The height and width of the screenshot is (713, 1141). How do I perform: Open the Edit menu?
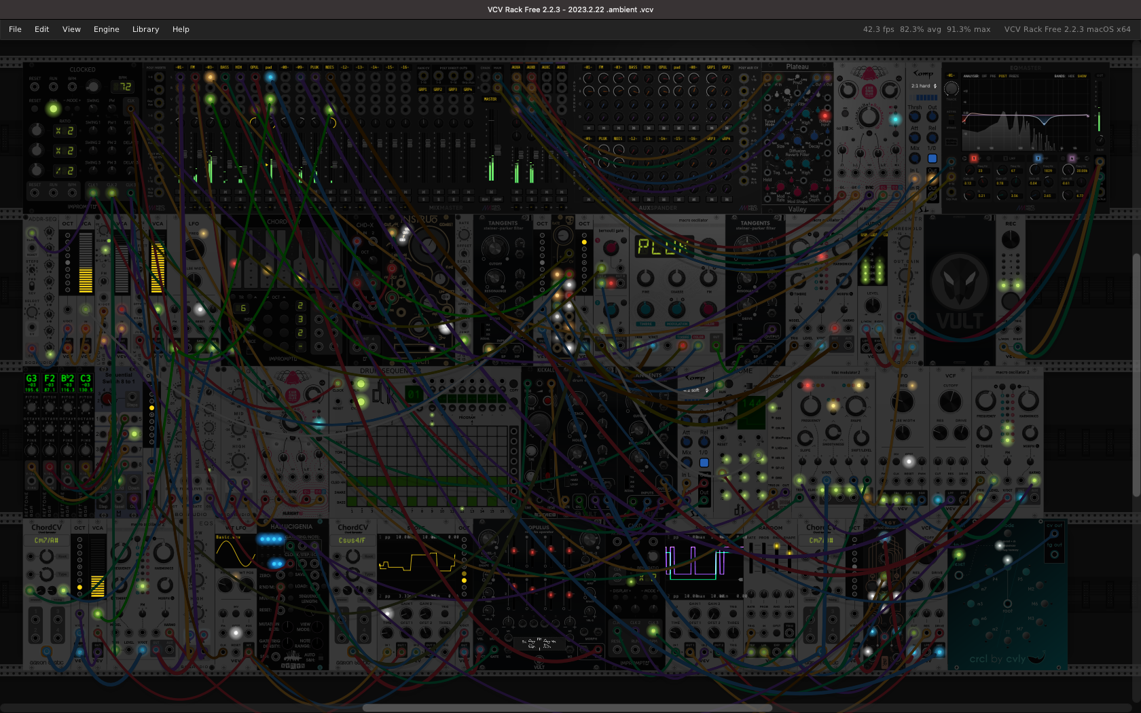click(x=41, y=29)
